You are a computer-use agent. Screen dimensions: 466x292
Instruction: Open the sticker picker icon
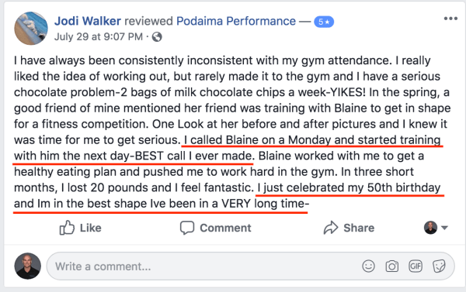pos(439,266)
